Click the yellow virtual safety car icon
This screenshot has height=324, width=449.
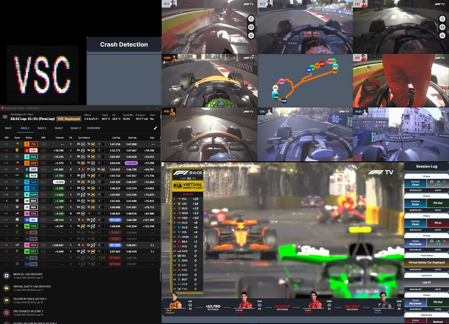[7, 288]
